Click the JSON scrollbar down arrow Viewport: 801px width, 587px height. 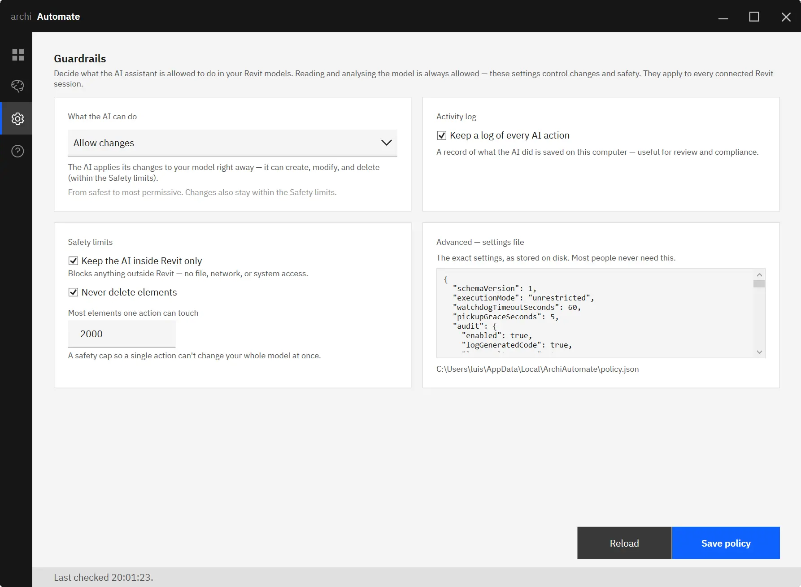coord(759,352)
